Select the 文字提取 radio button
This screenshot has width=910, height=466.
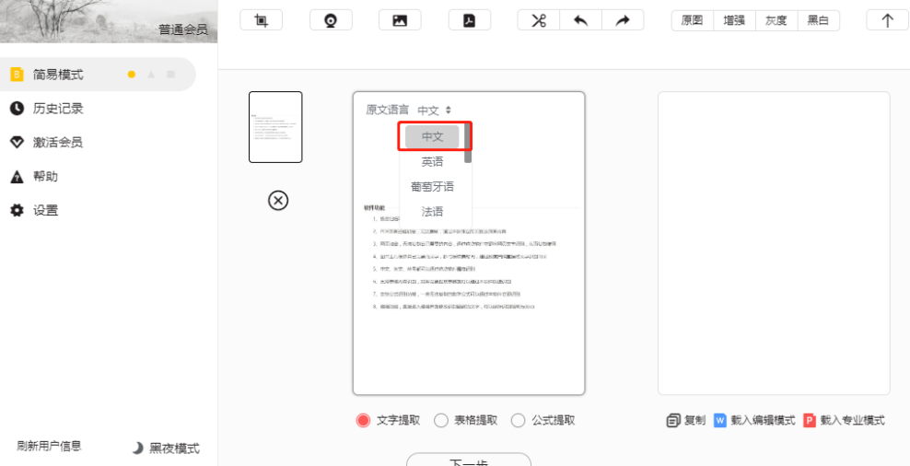point(363,421)
